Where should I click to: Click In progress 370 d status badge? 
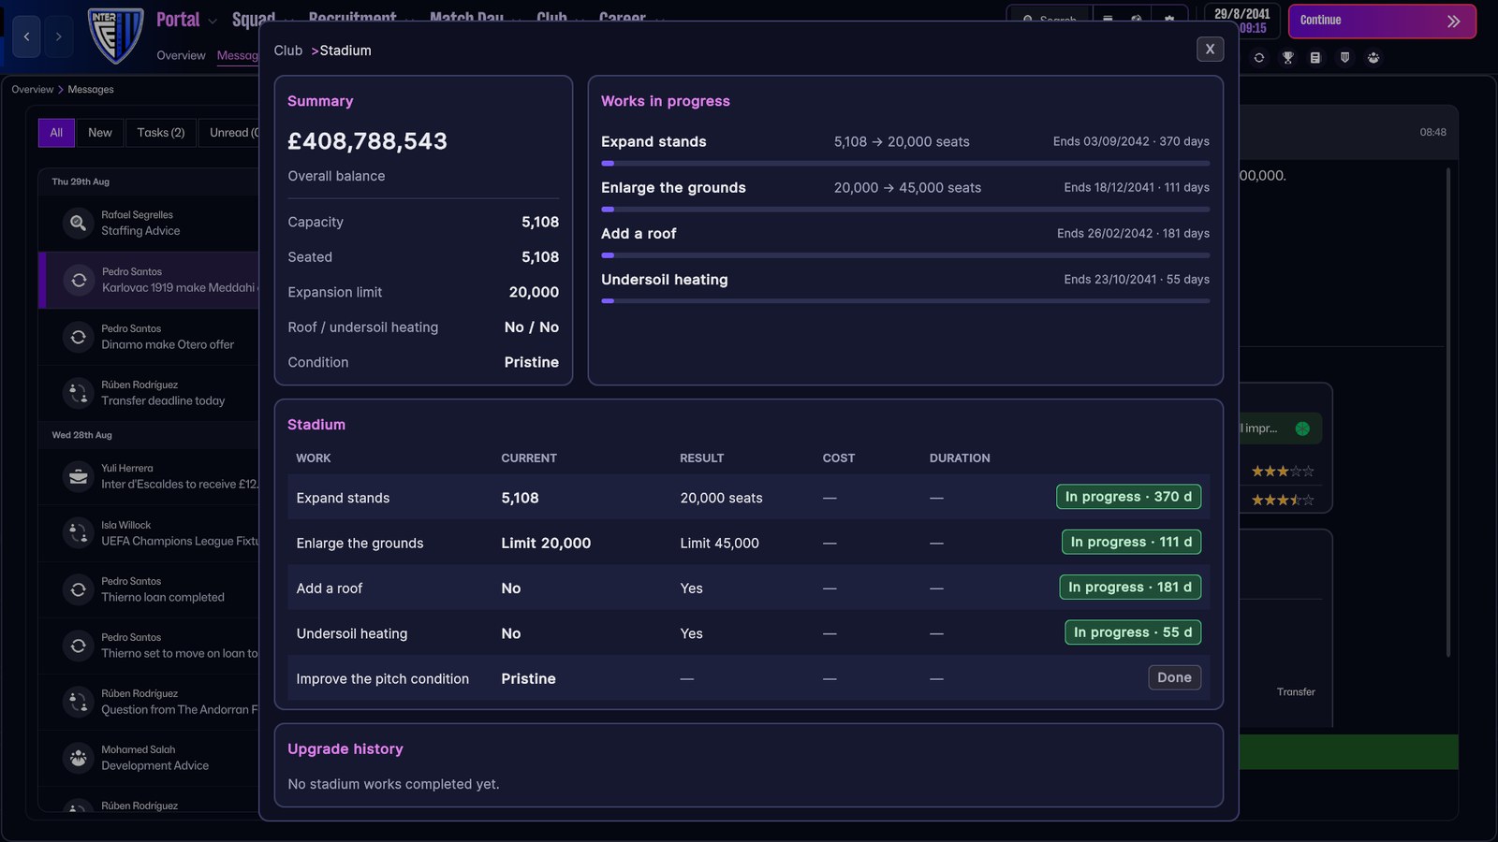tap(1128, 497)
